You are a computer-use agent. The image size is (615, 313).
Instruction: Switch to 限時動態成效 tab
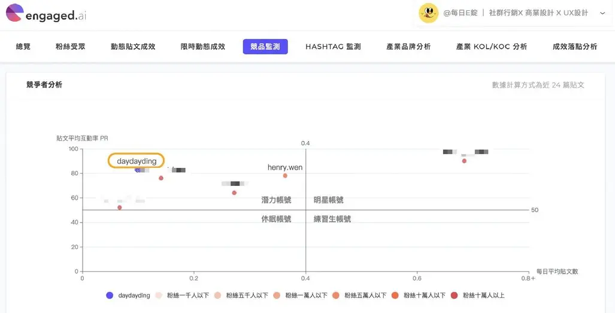point(203,47)
